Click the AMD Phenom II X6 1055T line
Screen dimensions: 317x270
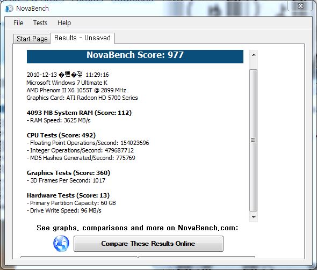coord(76,90)
